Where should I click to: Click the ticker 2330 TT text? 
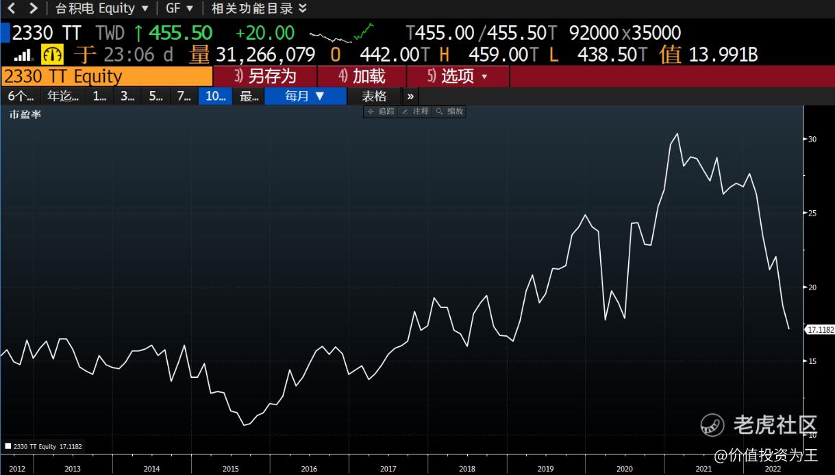pos(46,33)
